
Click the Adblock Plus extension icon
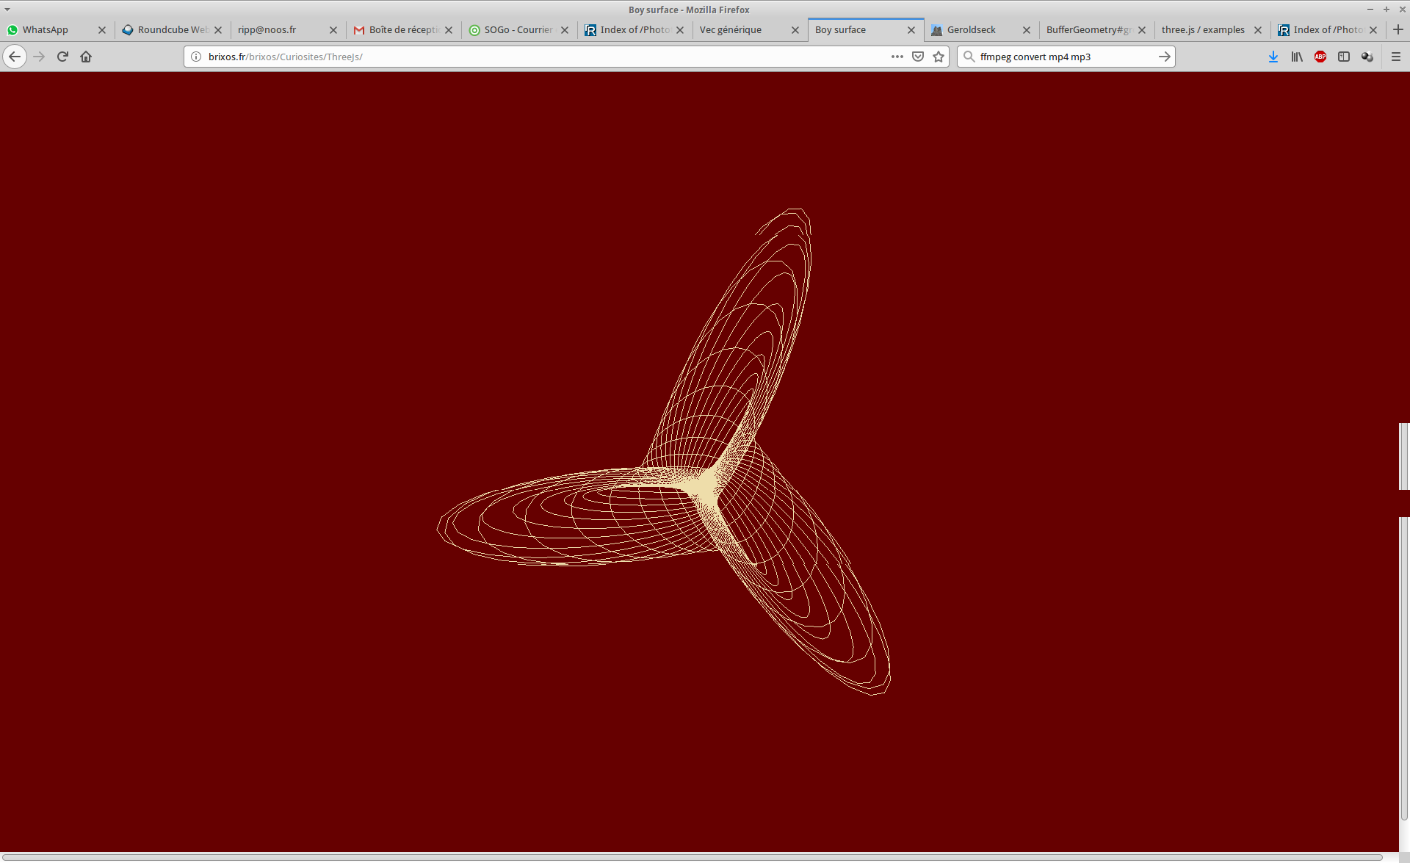coord(1320,57)
